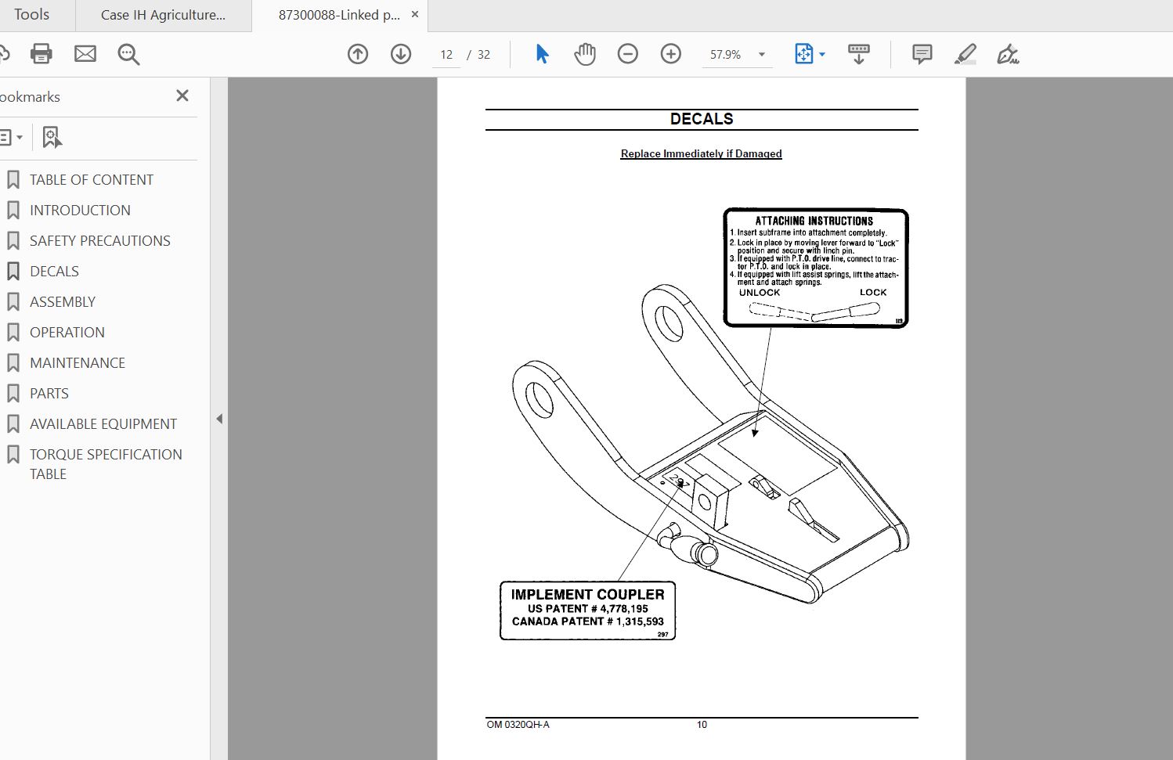Zoom in with the plus circle
Image resolution: width=1173 pixels, height=760 pixels.
pos(671,54)
